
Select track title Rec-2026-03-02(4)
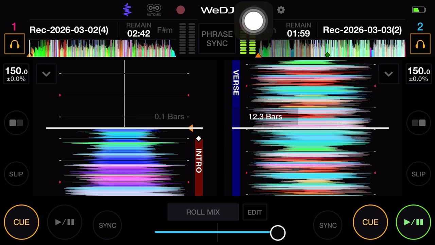coord(69,30)
